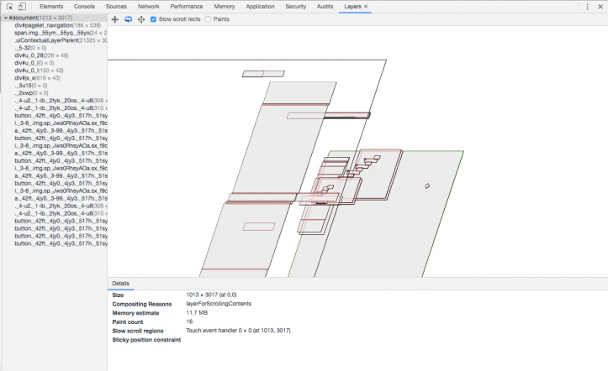
Task: Open the Console tab
Action: click(x=84, y=6)
